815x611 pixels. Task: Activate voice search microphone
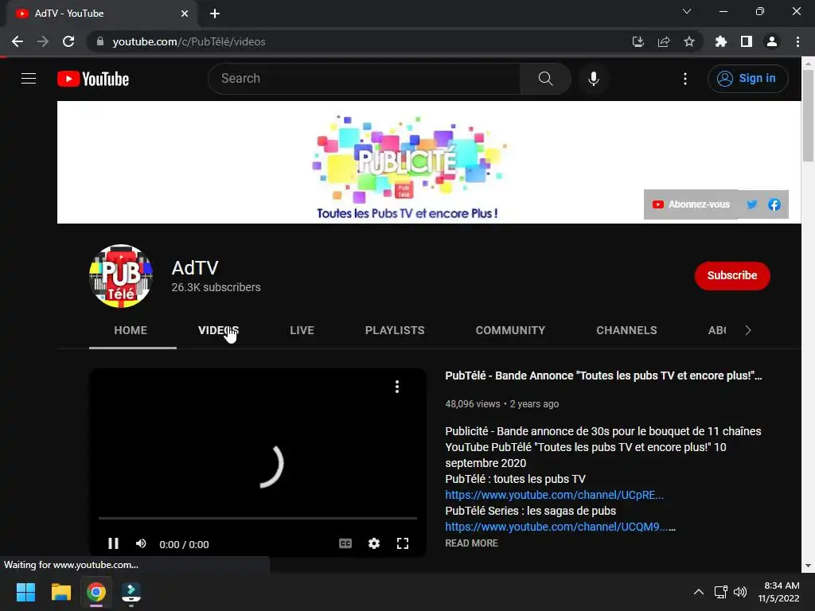click(593, 79)
